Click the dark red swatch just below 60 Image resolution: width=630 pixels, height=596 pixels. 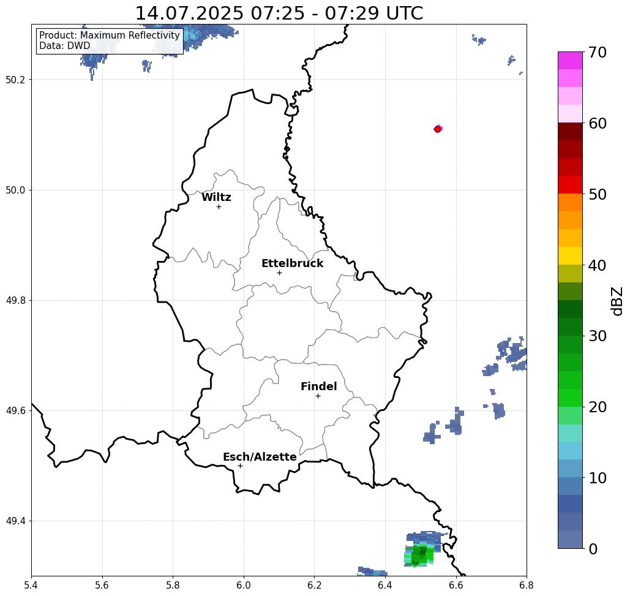(x=570, y=132)
